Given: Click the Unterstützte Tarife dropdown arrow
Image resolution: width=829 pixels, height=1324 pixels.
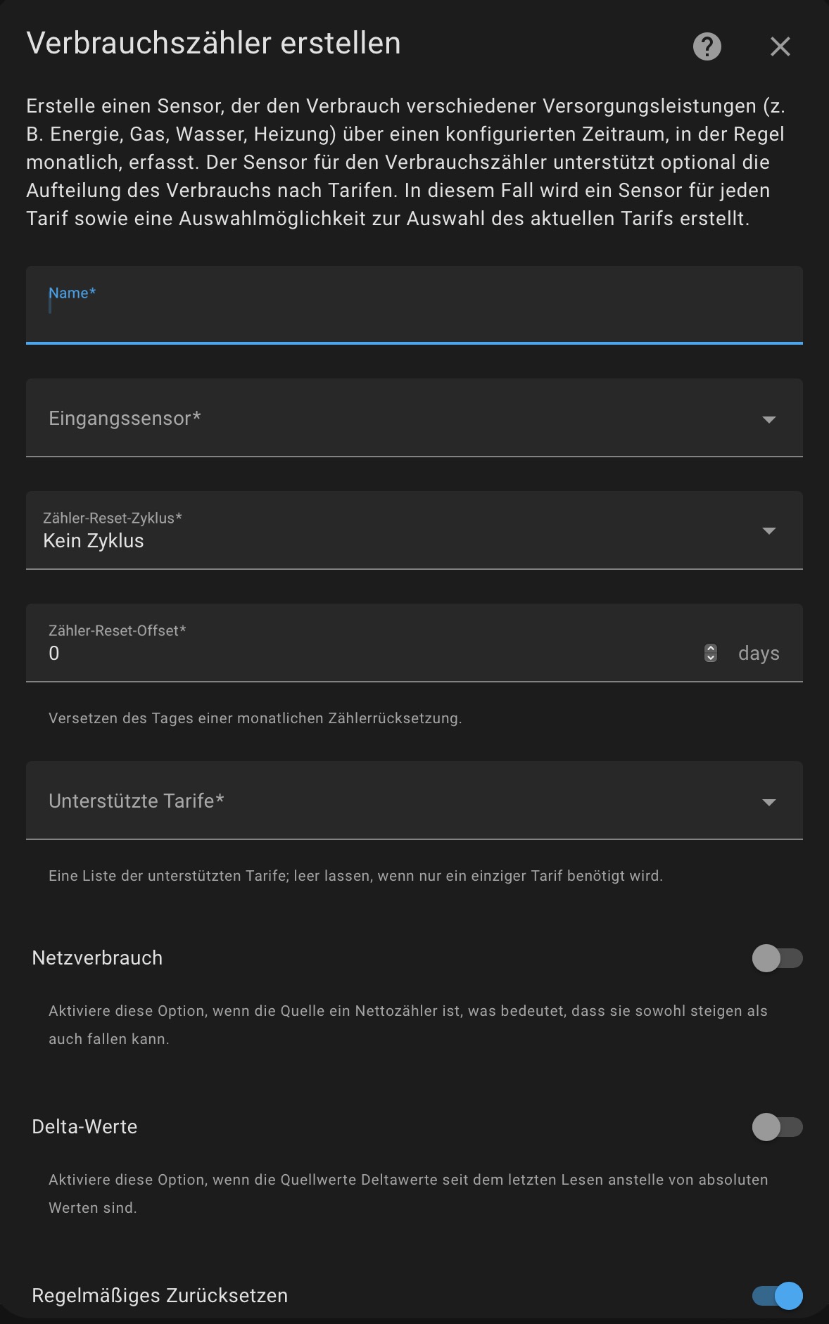Looking at the screenshot, I should [768, 802].
